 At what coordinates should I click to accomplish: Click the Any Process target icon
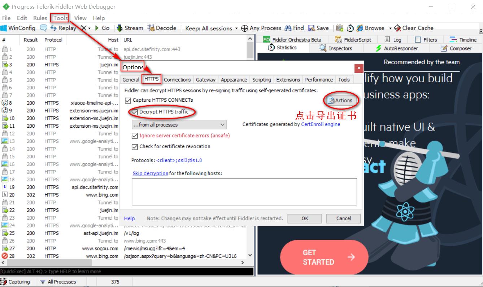coord(244,28)
